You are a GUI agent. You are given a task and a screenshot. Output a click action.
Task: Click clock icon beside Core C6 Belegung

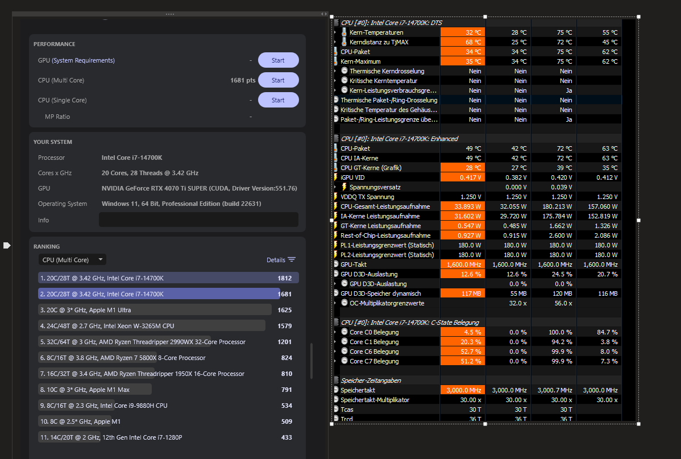click(x=344, y=351)
